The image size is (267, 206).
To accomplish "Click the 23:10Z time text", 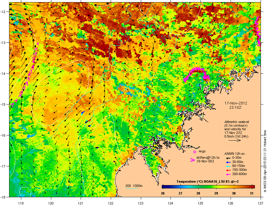I will 236,108.
